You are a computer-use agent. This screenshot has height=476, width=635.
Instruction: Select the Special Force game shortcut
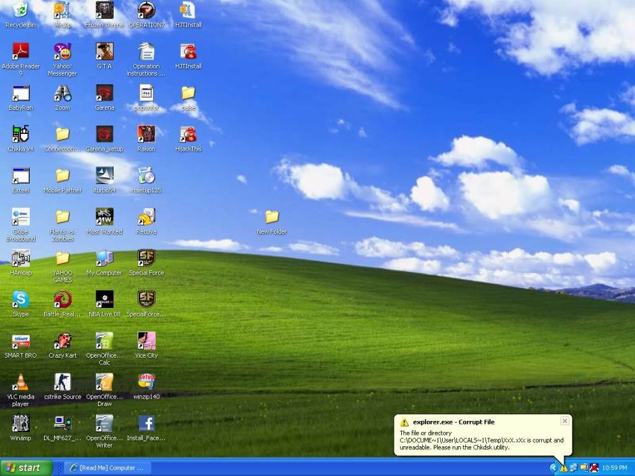pyautogui.click(x=146, y=263)
